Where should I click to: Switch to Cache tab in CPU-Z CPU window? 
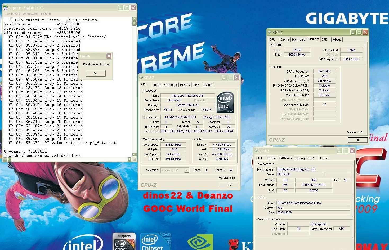(x=156, y=85)
